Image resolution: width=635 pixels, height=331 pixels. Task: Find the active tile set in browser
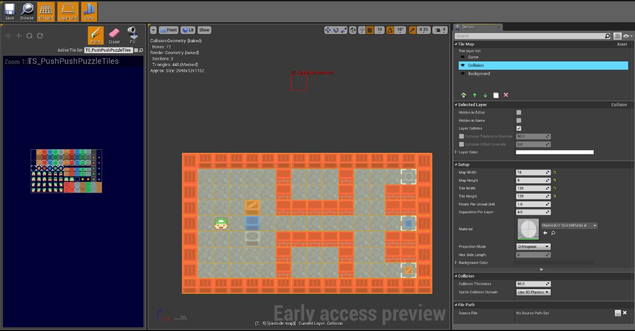click(x=141, y=51)
